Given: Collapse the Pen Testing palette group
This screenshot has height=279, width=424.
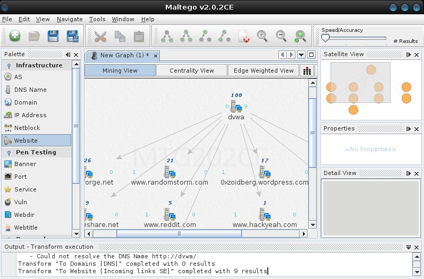Looking at the screenshot, I should pos(37,152).
